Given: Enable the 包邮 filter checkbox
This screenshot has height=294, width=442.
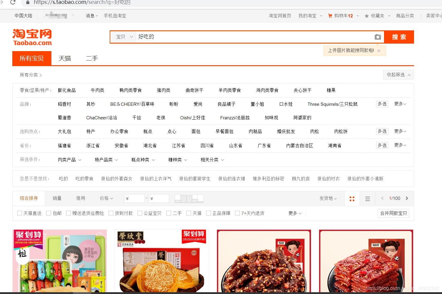Looking at the screenshot, I should [x=48, y=213].
